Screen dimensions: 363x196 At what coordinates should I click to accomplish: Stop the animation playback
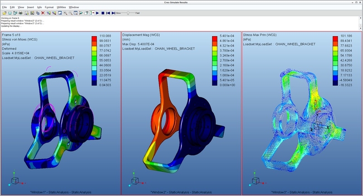103,13
